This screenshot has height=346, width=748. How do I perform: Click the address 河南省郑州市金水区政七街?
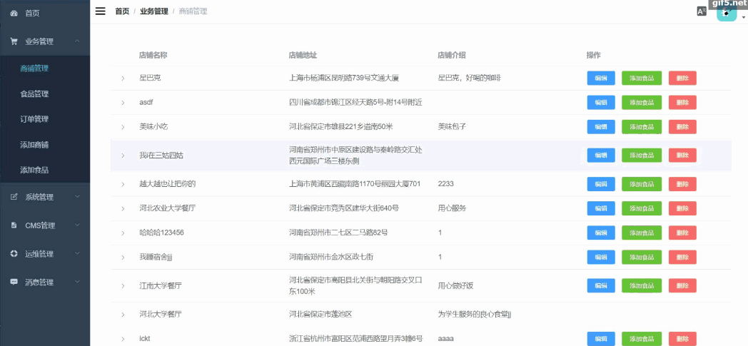click(331, 258)
